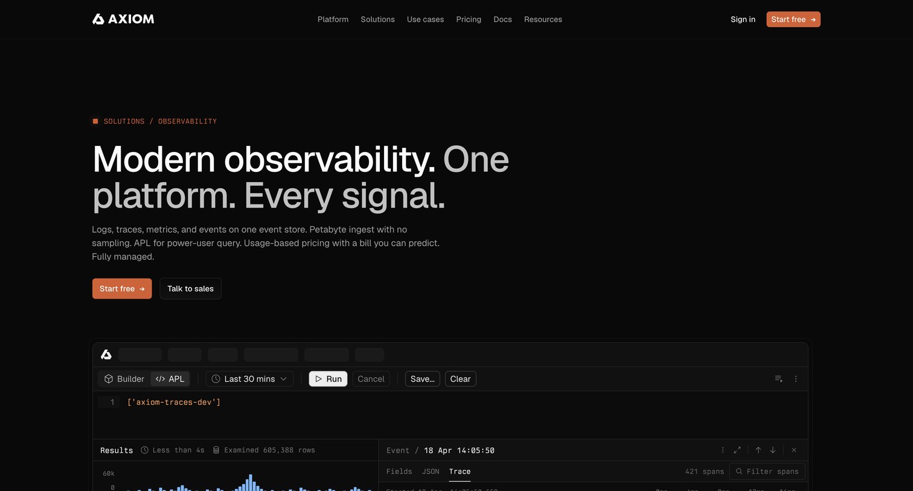This screenshot has width=913, height=491.
Task: Open the Solutions menu
Action: [377, 19]
